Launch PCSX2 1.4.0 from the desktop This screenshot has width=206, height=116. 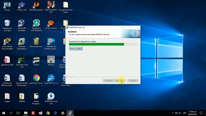click(x=22, y=6)
